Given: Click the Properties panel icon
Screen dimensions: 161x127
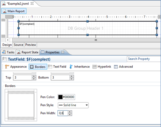Looking at the screenshot, I should click(x=43, y=52).
